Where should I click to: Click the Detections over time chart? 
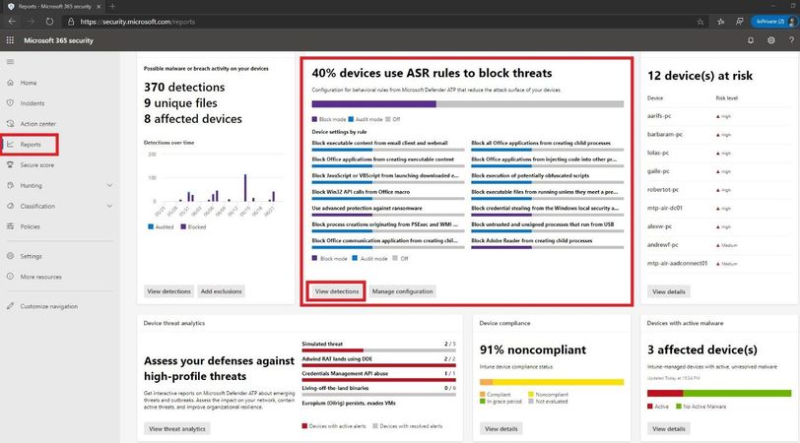coord(215,184)
